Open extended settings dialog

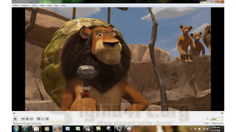click(x=47, y=119)
